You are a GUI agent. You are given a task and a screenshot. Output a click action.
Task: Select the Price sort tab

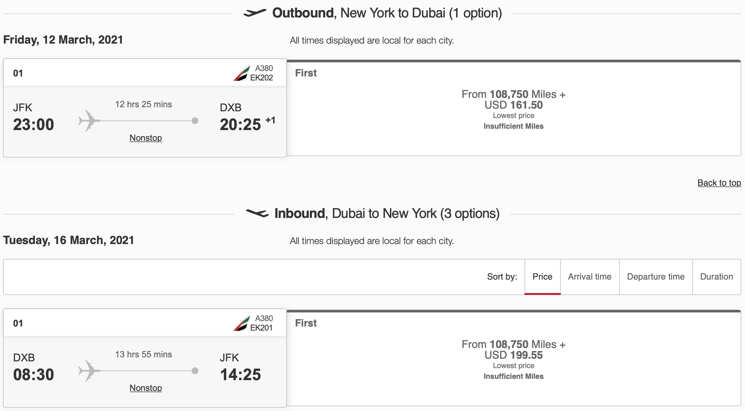(542, 277)
